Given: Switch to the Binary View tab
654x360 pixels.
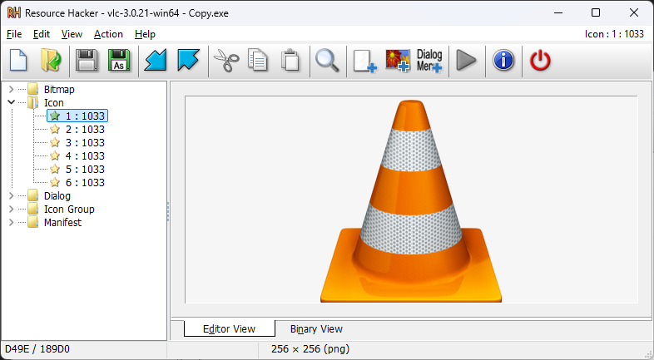Looking at the screenshot, I should coord(316,329).
